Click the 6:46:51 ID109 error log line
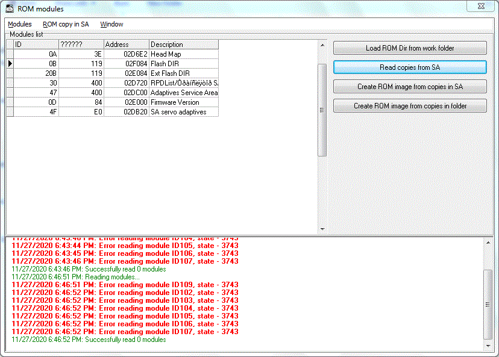499x357 pixels. point(125,285)
